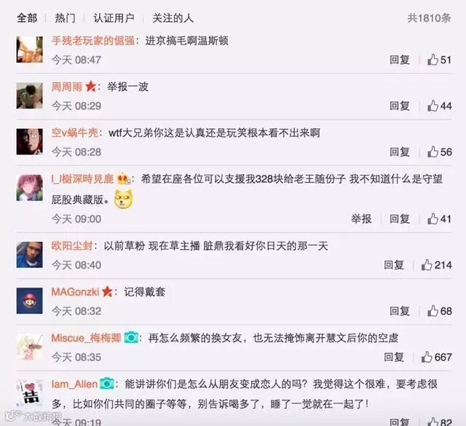This screenshot has width=466, height=426.
Task: Click the red star badge next to MAGonzki
Action: [107, 291]
